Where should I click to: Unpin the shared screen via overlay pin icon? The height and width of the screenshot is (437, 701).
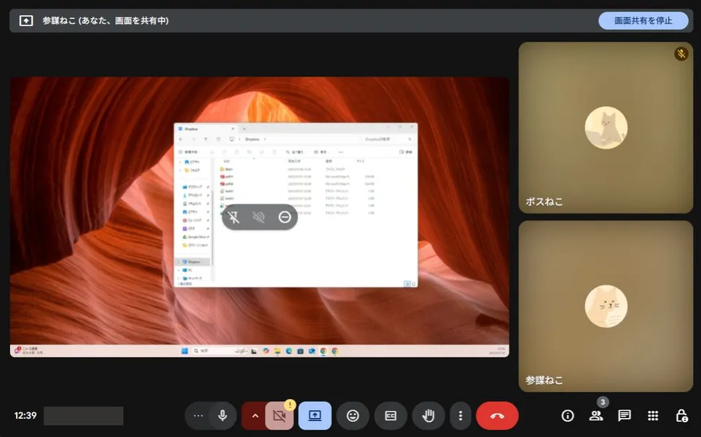(x=234, y=217)
